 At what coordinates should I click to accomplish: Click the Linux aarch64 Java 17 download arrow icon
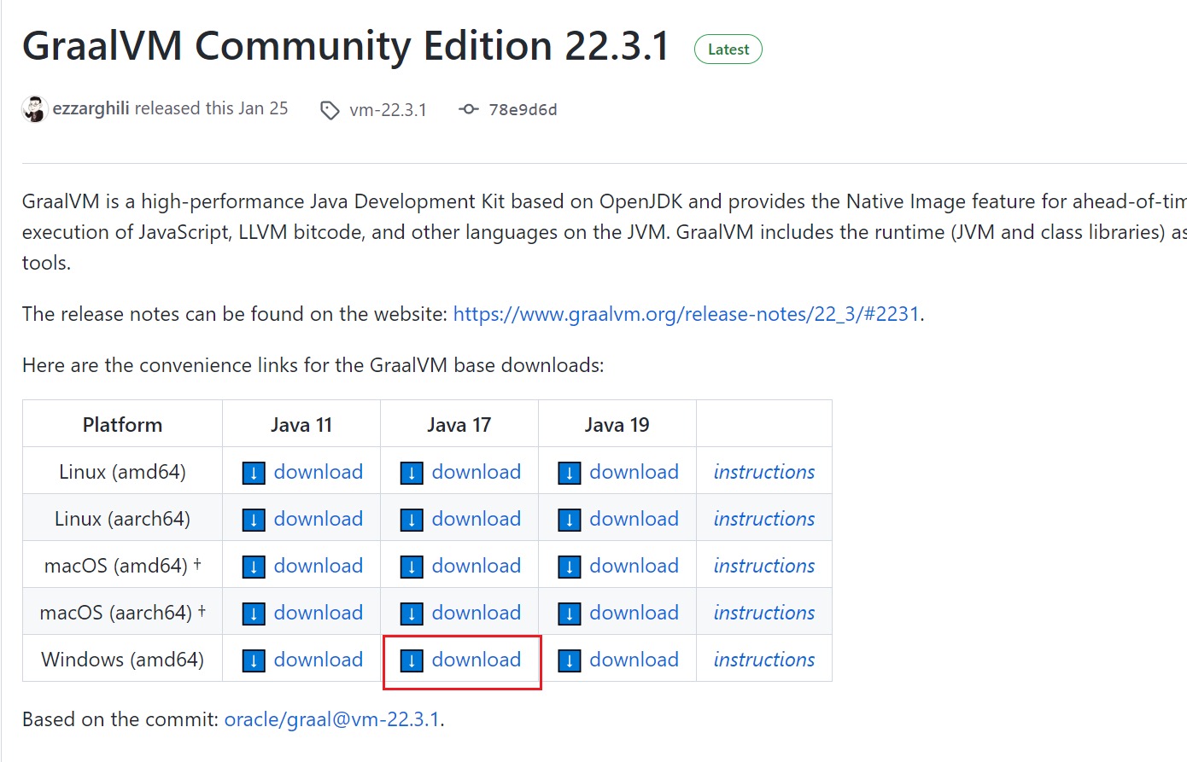pyautogui.click(x=412, y=520)
